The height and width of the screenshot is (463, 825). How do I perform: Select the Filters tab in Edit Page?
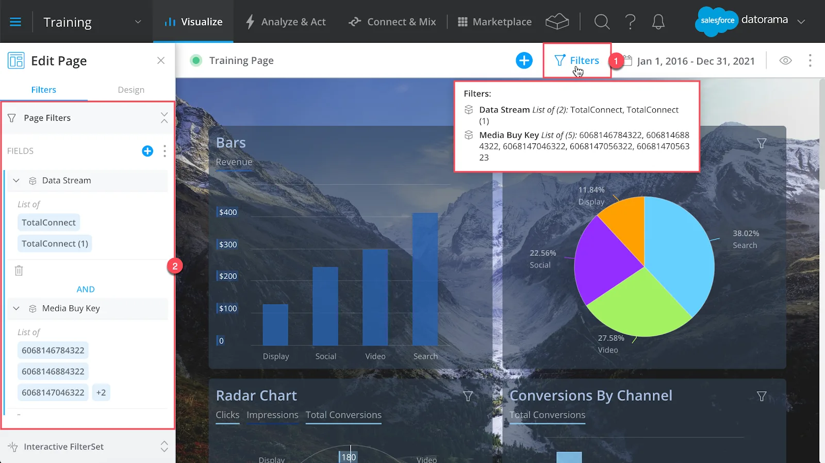click(44, 90)
